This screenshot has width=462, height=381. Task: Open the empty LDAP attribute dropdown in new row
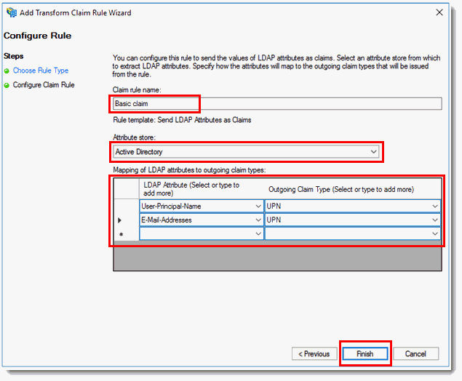click(x=258, y=233)
